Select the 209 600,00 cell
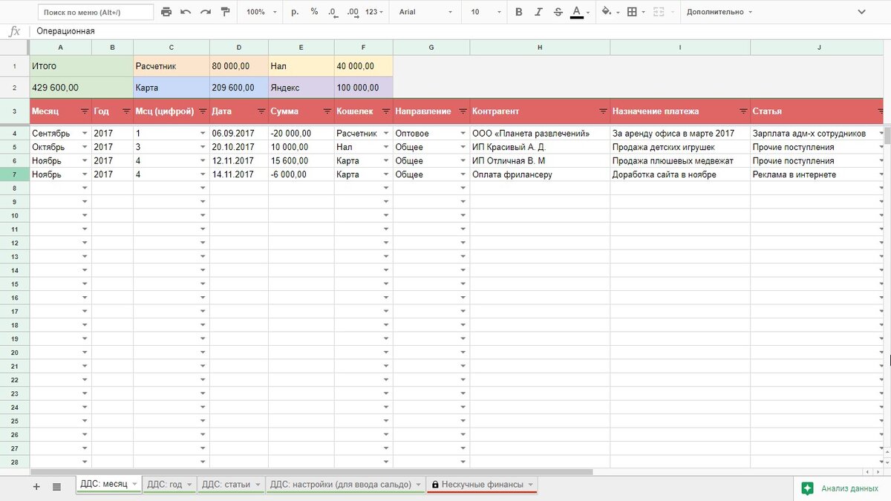 coord(238,87)
